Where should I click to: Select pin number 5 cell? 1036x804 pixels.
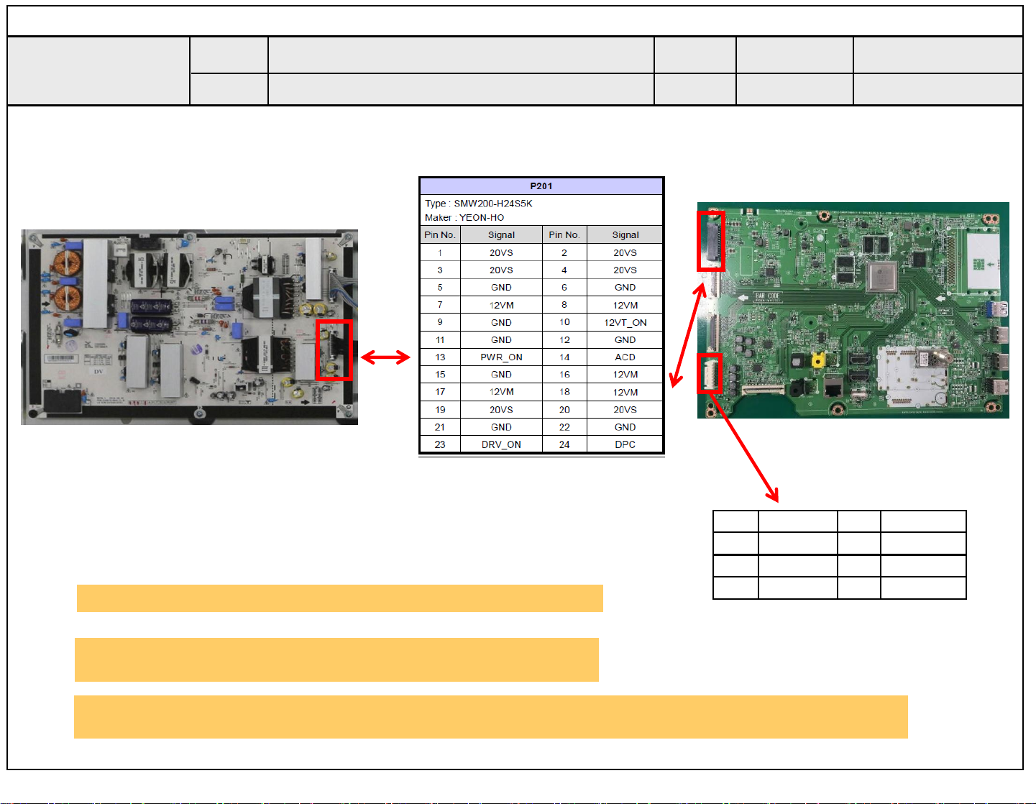click(x=440, y=288)
